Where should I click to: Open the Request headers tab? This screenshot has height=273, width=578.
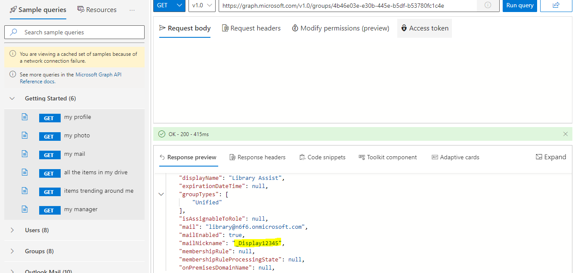coord(251,28)
